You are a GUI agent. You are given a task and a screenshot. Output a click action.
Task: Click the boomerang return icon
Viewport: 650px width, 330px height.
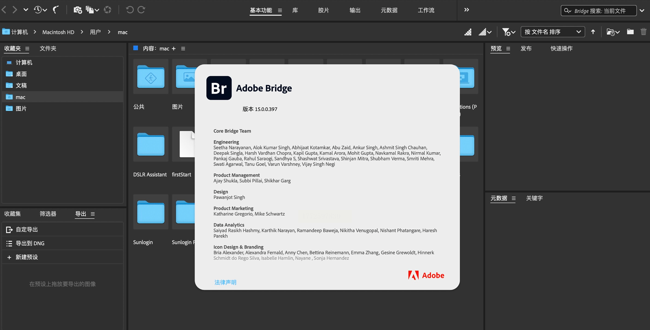tap(56, 10)
